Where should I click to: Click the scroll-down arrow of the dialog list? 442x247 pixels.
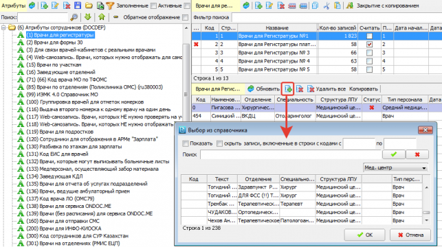point(426,220)
